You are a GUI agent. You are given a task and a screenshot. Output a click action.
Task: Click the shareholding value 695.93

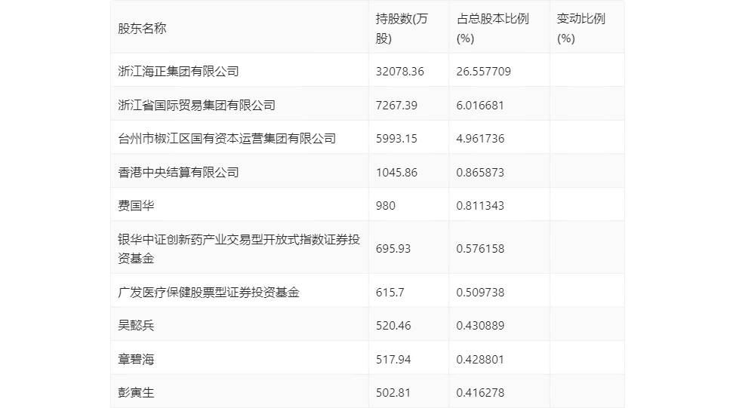pyautogui.click(x=393, y=249)
